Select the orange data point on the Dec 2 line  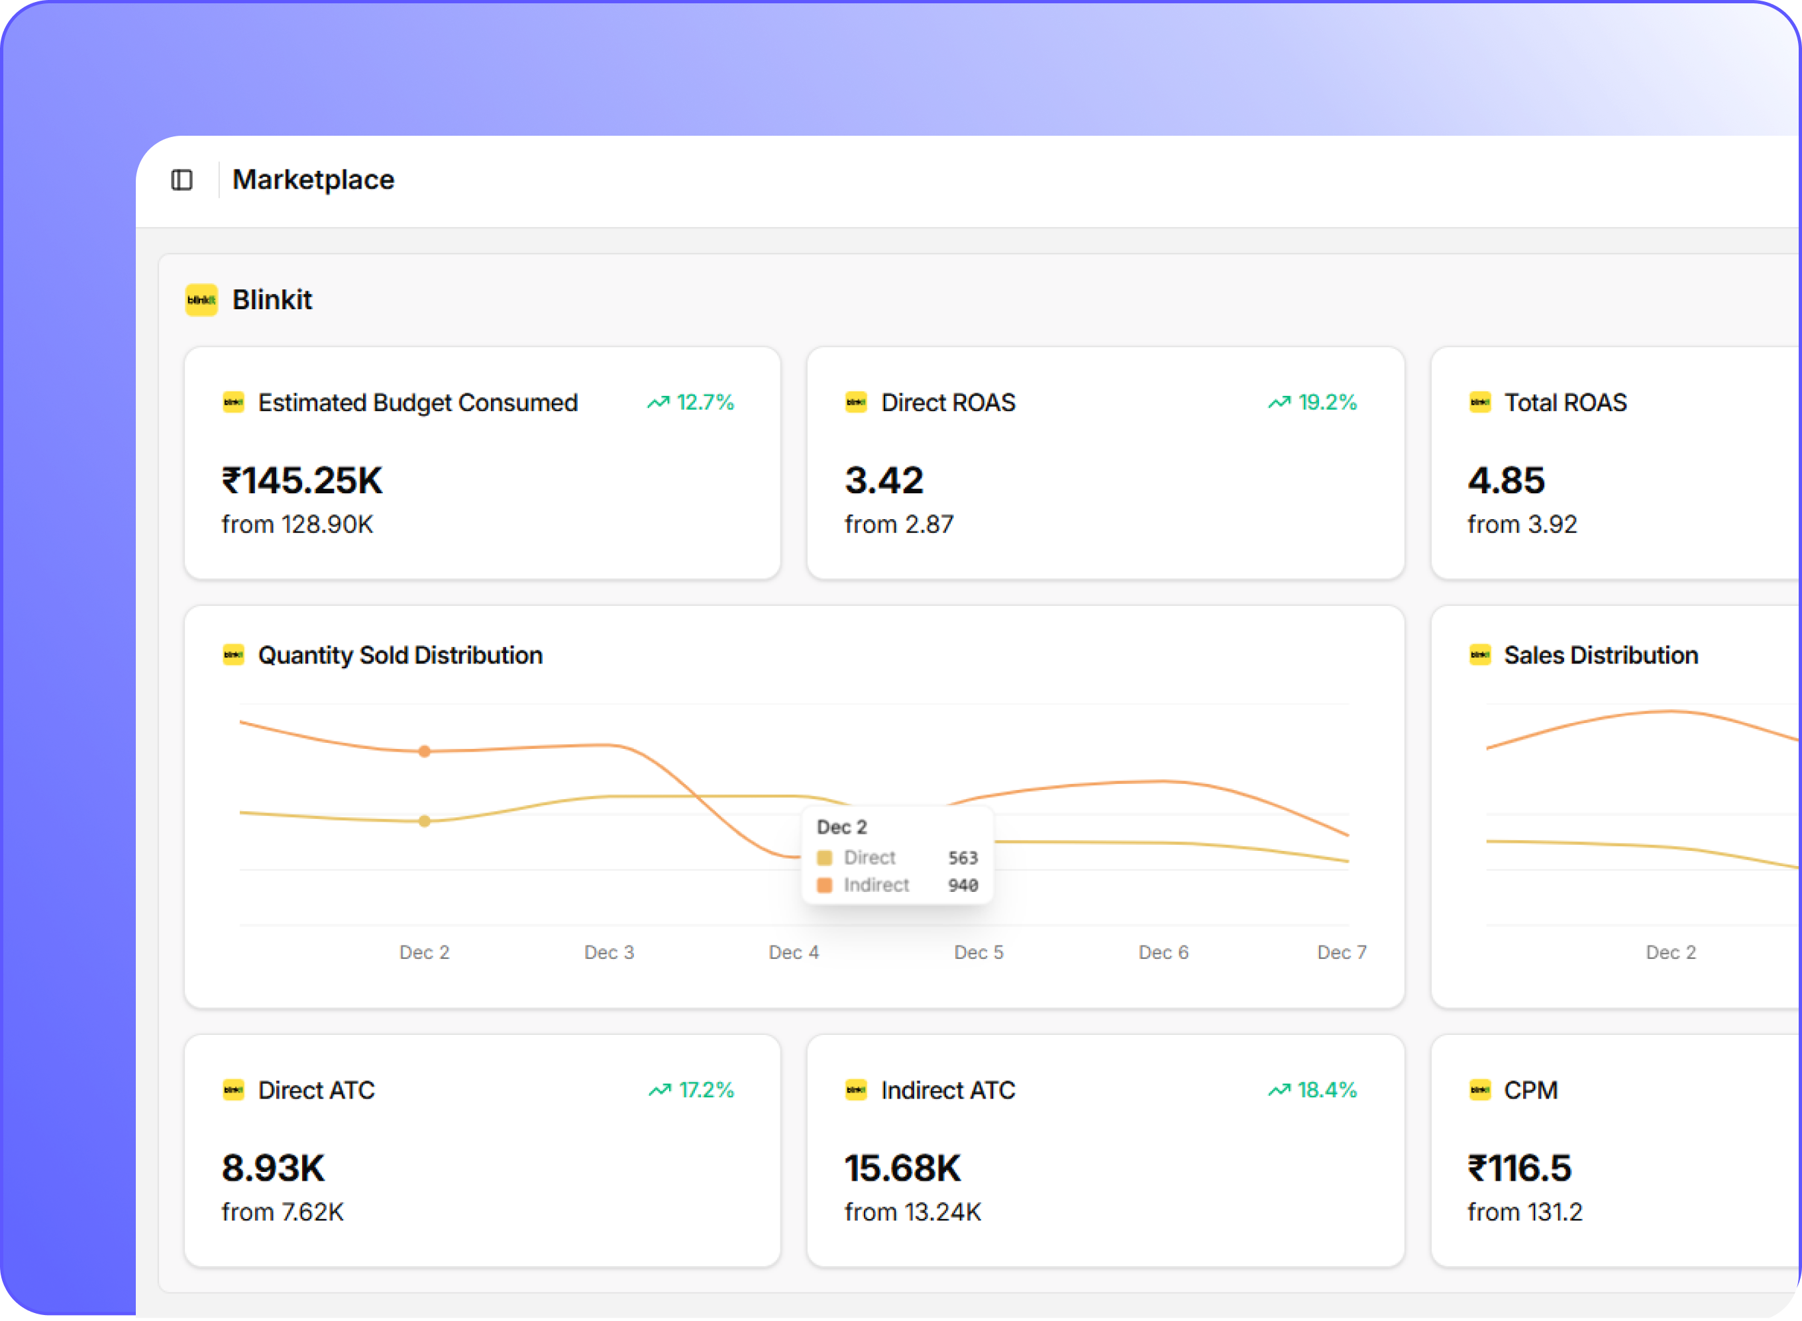coord(424,751)
